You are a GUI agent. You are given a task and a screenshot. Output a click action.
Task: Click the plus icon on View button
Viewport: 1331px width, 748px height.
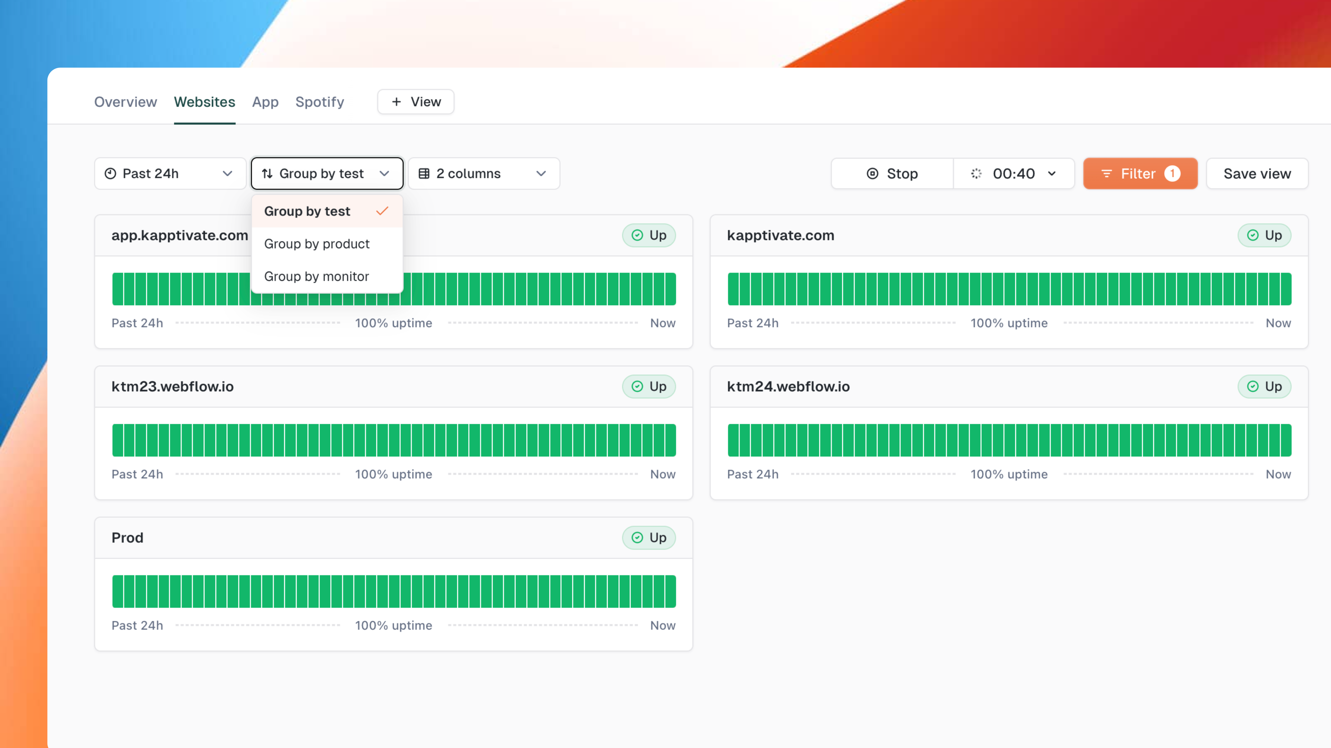click(x=396, y=102)
